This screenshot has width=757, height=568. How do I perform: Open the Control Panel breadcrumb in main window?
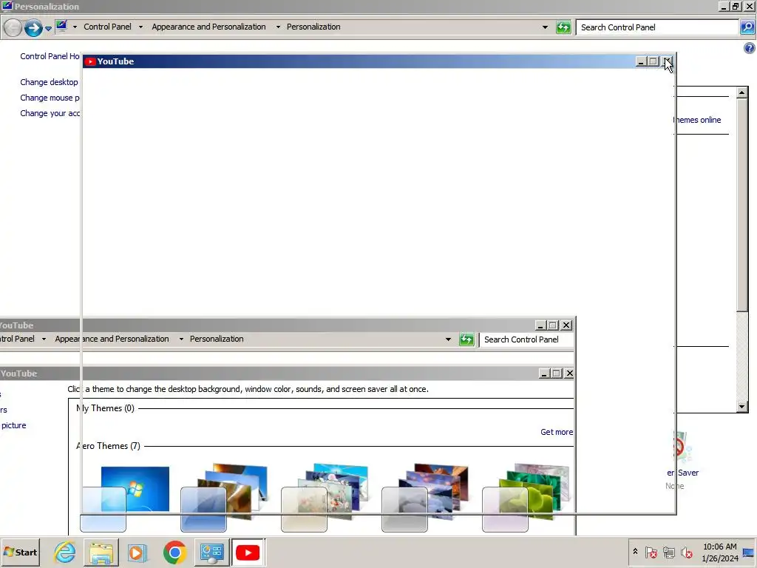coord(107,27)
